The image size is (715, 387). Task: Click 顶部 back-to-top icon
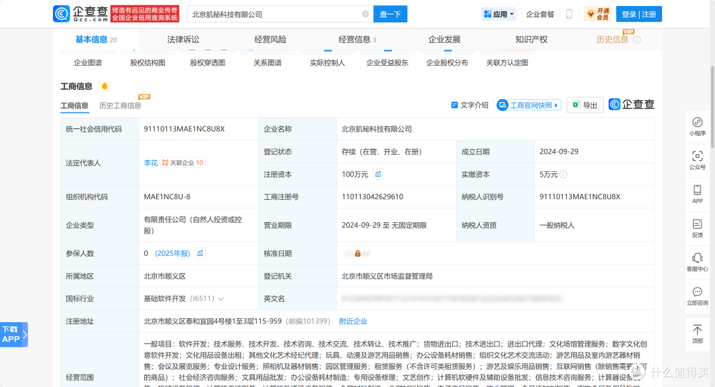697,333
